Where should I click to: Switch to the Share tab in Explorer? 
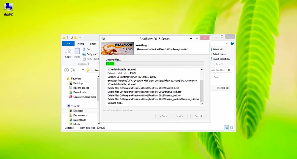[x=93, y=44]
